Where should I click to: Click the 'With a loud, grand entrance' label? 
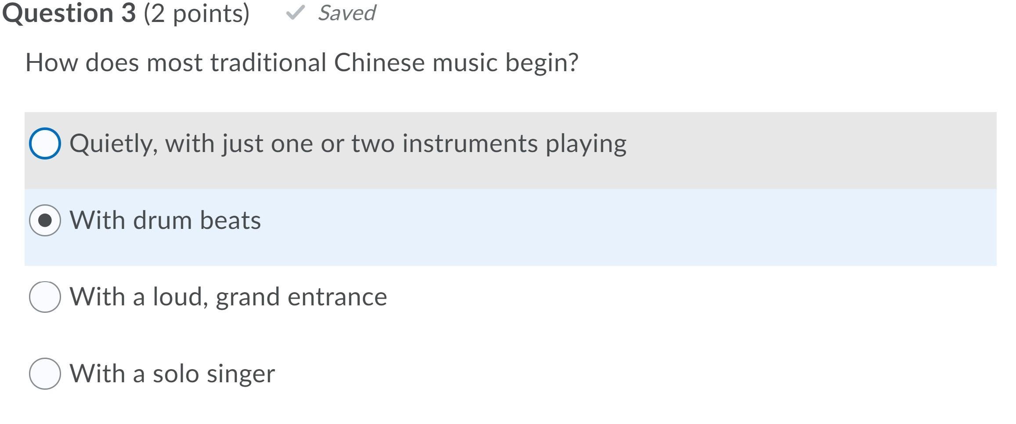coord(228,297)
